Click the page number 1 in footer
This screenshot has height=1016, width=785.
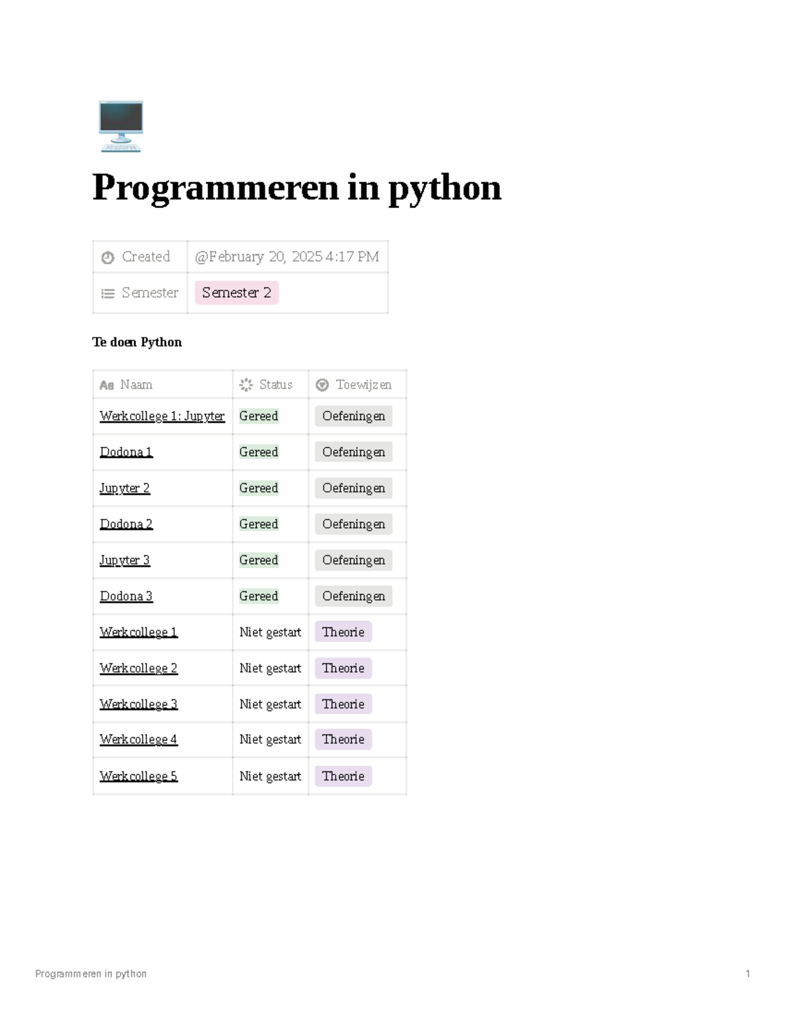pyautogui.click(x=748, y=973)
